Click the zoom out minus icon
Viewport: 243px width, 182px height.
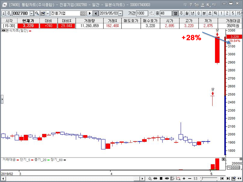click(x=189, y=178)
